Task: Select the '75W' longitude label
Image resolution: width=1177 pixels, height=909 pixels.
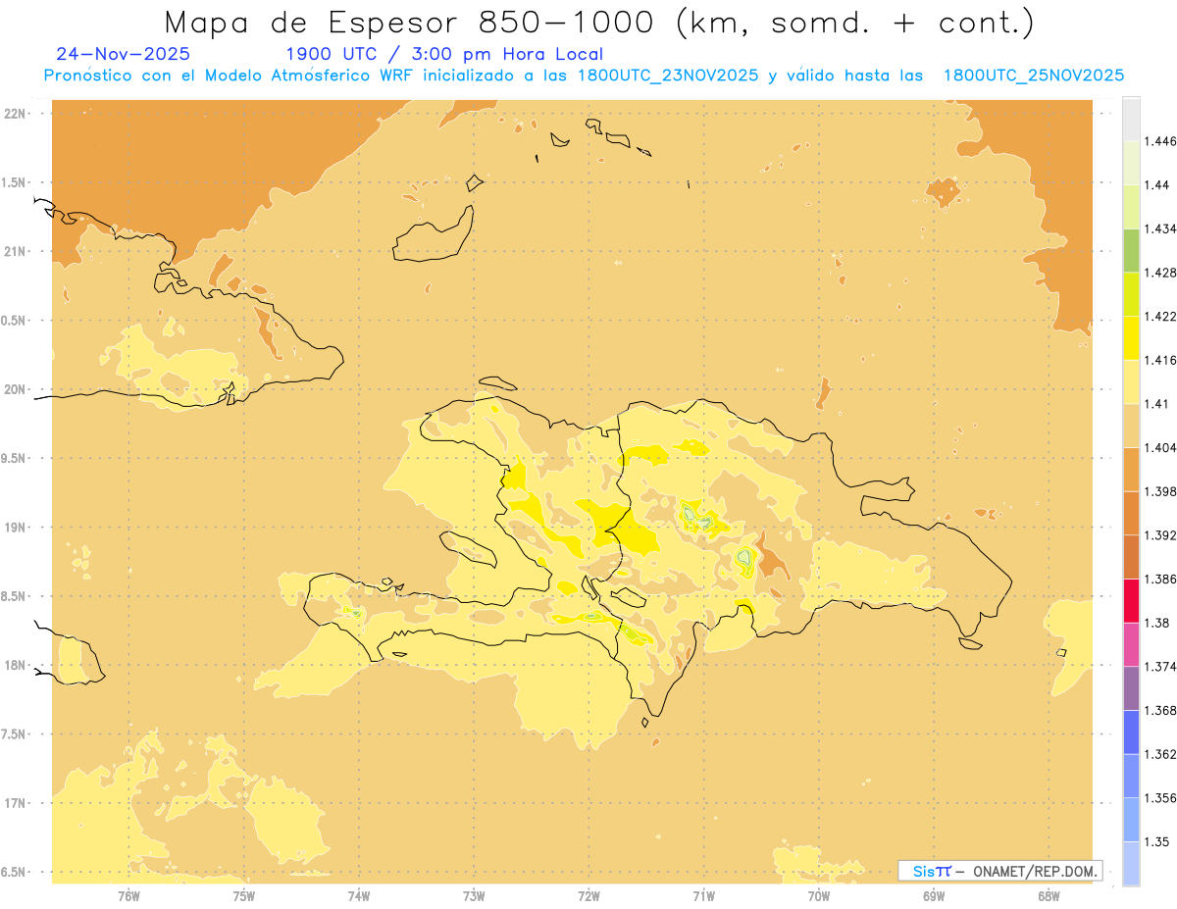Action: tap(244, 895)
